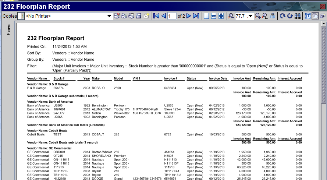The height and width of the screenshot is (180, 327).
Task: Open search with the binoculars icon
Action: pyautogui.click(x=298, y=16)
